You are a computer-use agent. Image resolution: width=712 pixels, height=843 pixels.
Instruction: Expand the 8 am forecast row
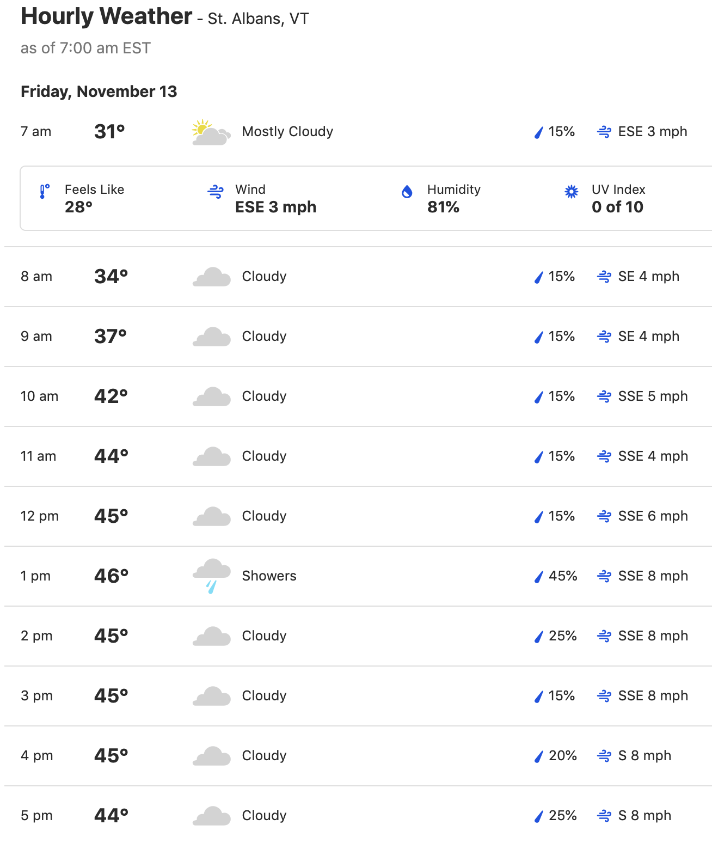(358, 277)
